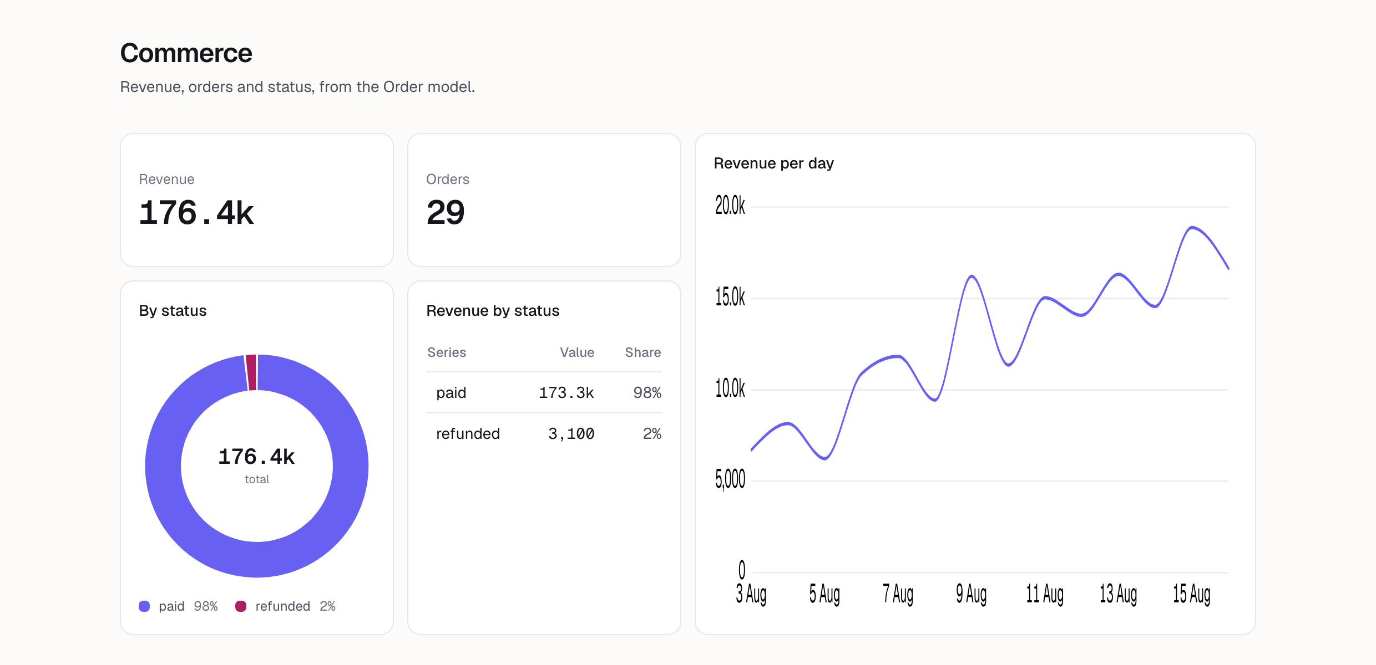Click the 15 Aug axis tick

click(x=1191, y=594)
